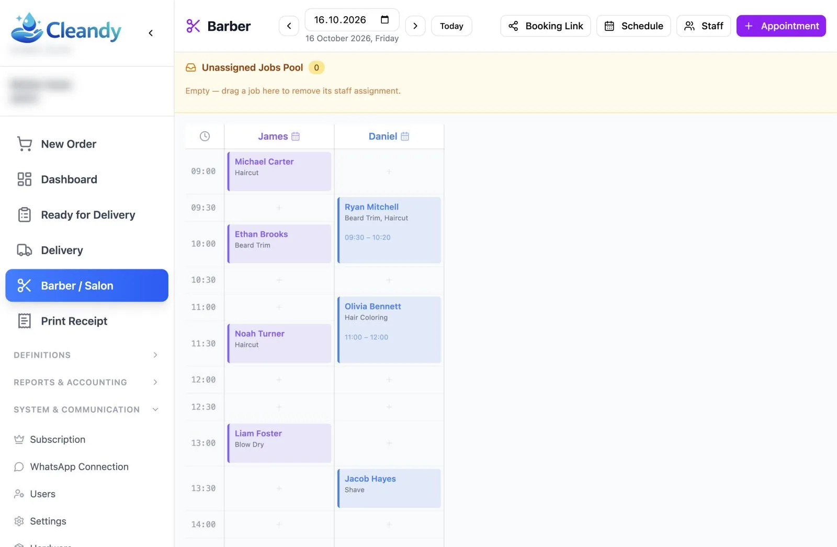Open Ryan Mitchell's appointment card

pyautogui.click(x=389, y=230)
